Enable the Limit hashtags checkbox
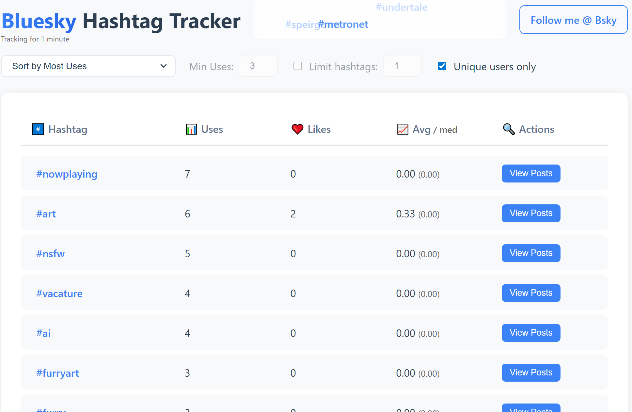This screenshot has width=632, height=412. [298, 66]
